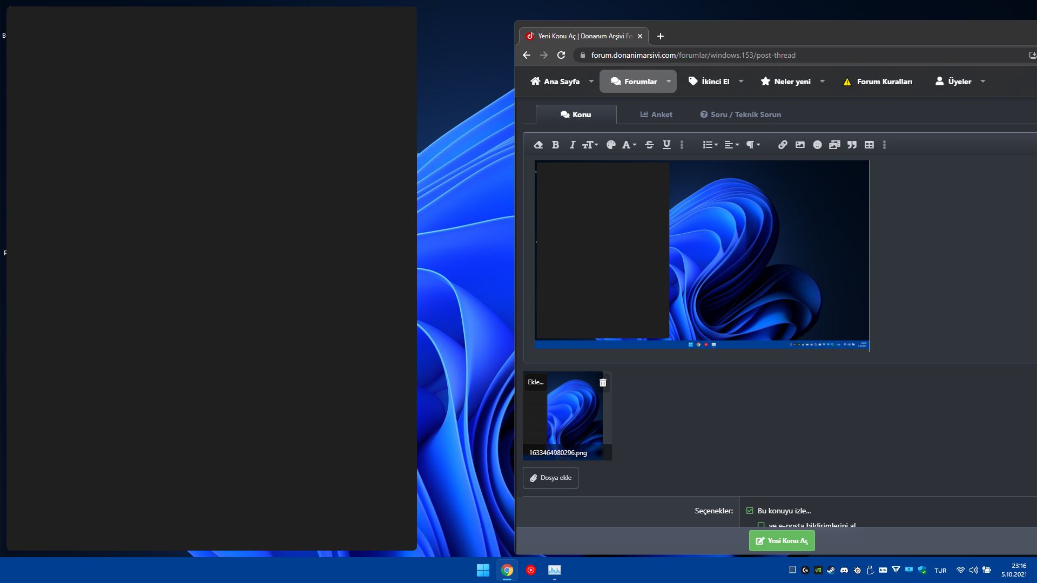Click the Dosya ekle button
1037x583 pixels.
550,478
